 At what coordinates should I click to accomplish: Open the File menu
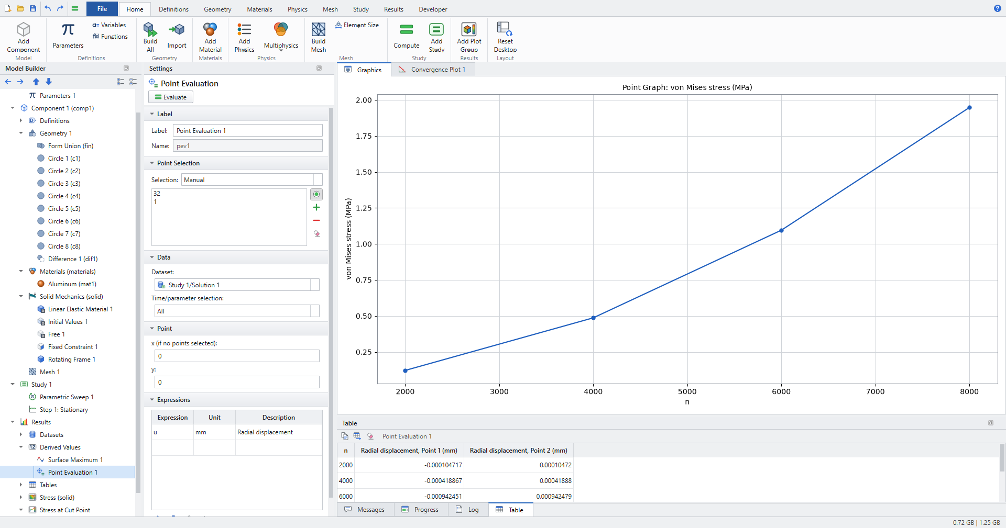pos(102,9)
